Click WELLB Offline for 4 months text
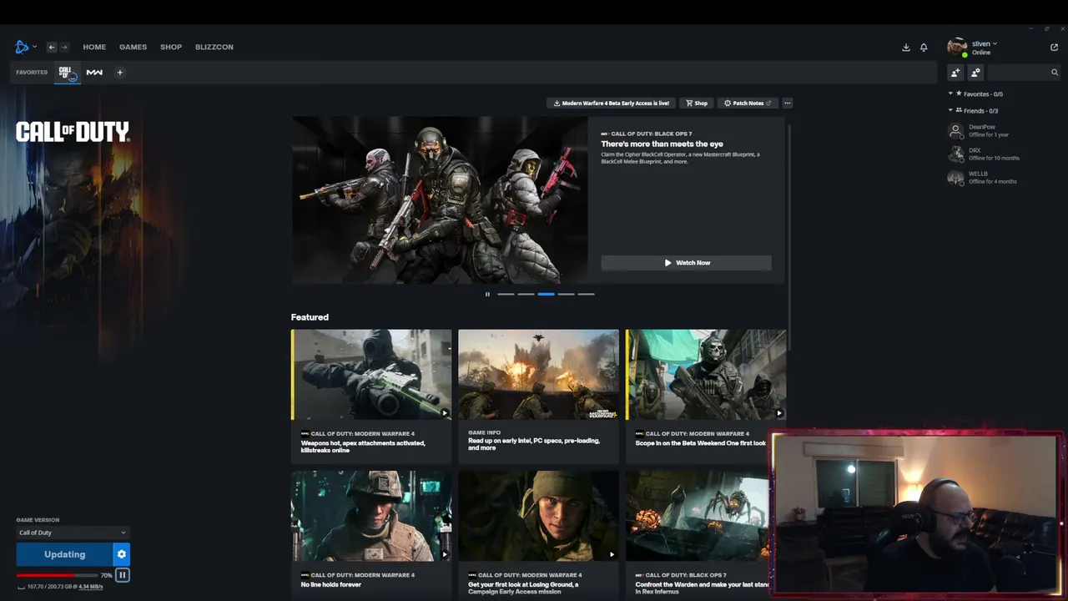This screenshot has width=1068, height=601. click(x=993, y=181)
